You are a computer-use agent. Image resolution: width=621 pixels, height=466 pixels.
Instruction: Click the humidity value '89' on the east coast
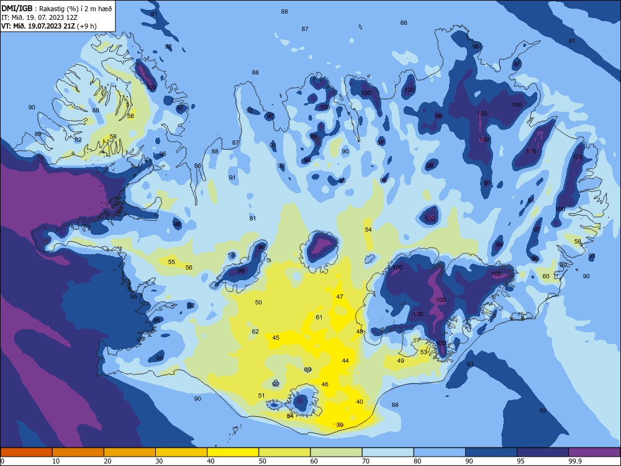click(563, 265)
